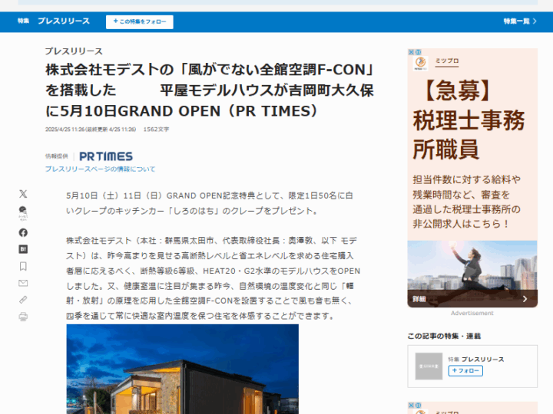Click the プレスリリース category label above headline
The image size is (553, 414).
(74, 51)
